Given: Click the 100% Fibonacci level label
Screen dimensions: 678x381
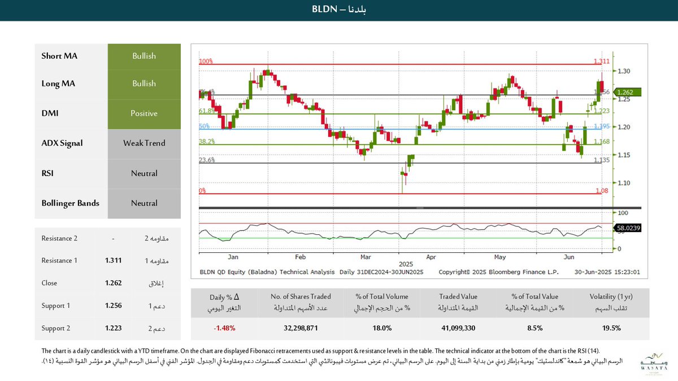Looking at the screenshot, I should (x=205, y=61).
